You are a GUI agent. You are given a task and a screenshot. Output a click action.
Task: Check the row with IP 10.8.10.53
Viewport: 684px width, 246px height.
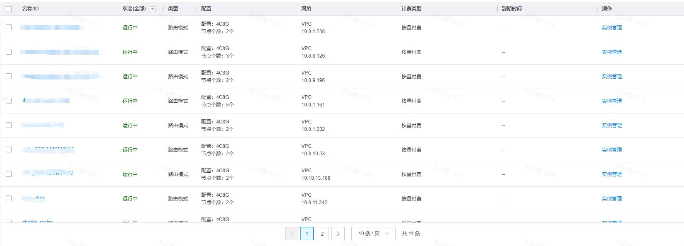pos(9,150)
